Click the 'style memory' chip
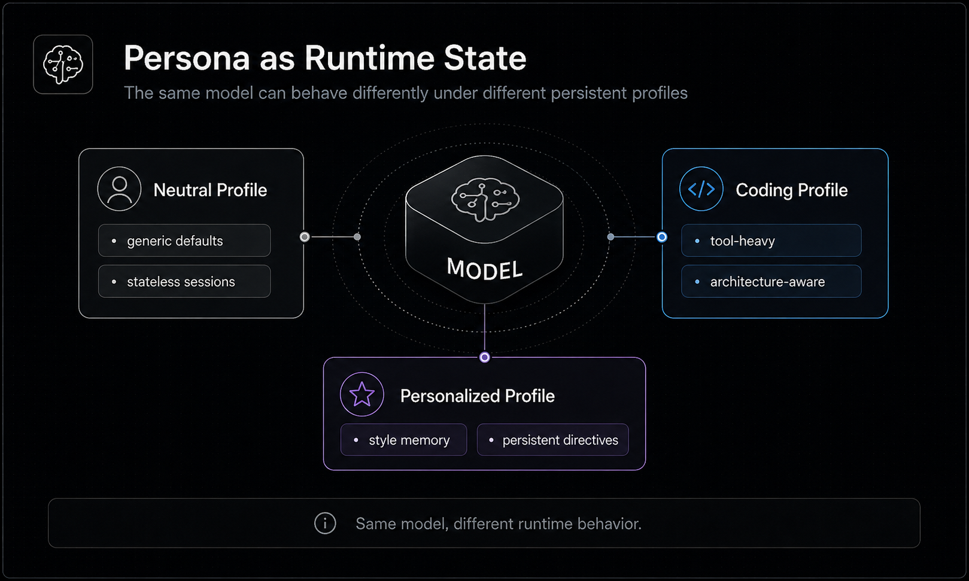The width and height of the screenshot is (969, 581). [403, 440]
